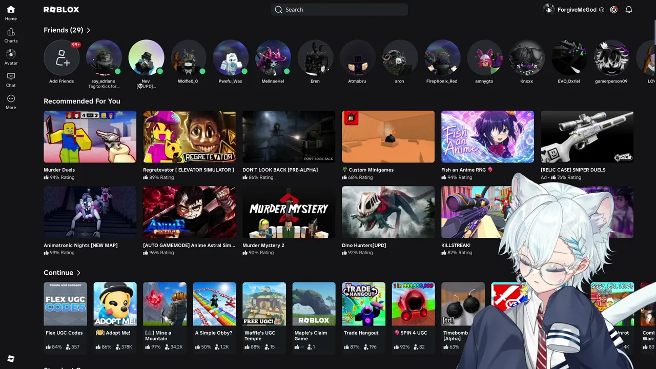Open the notifications bell
656x369 pixels.
(629, 10)
